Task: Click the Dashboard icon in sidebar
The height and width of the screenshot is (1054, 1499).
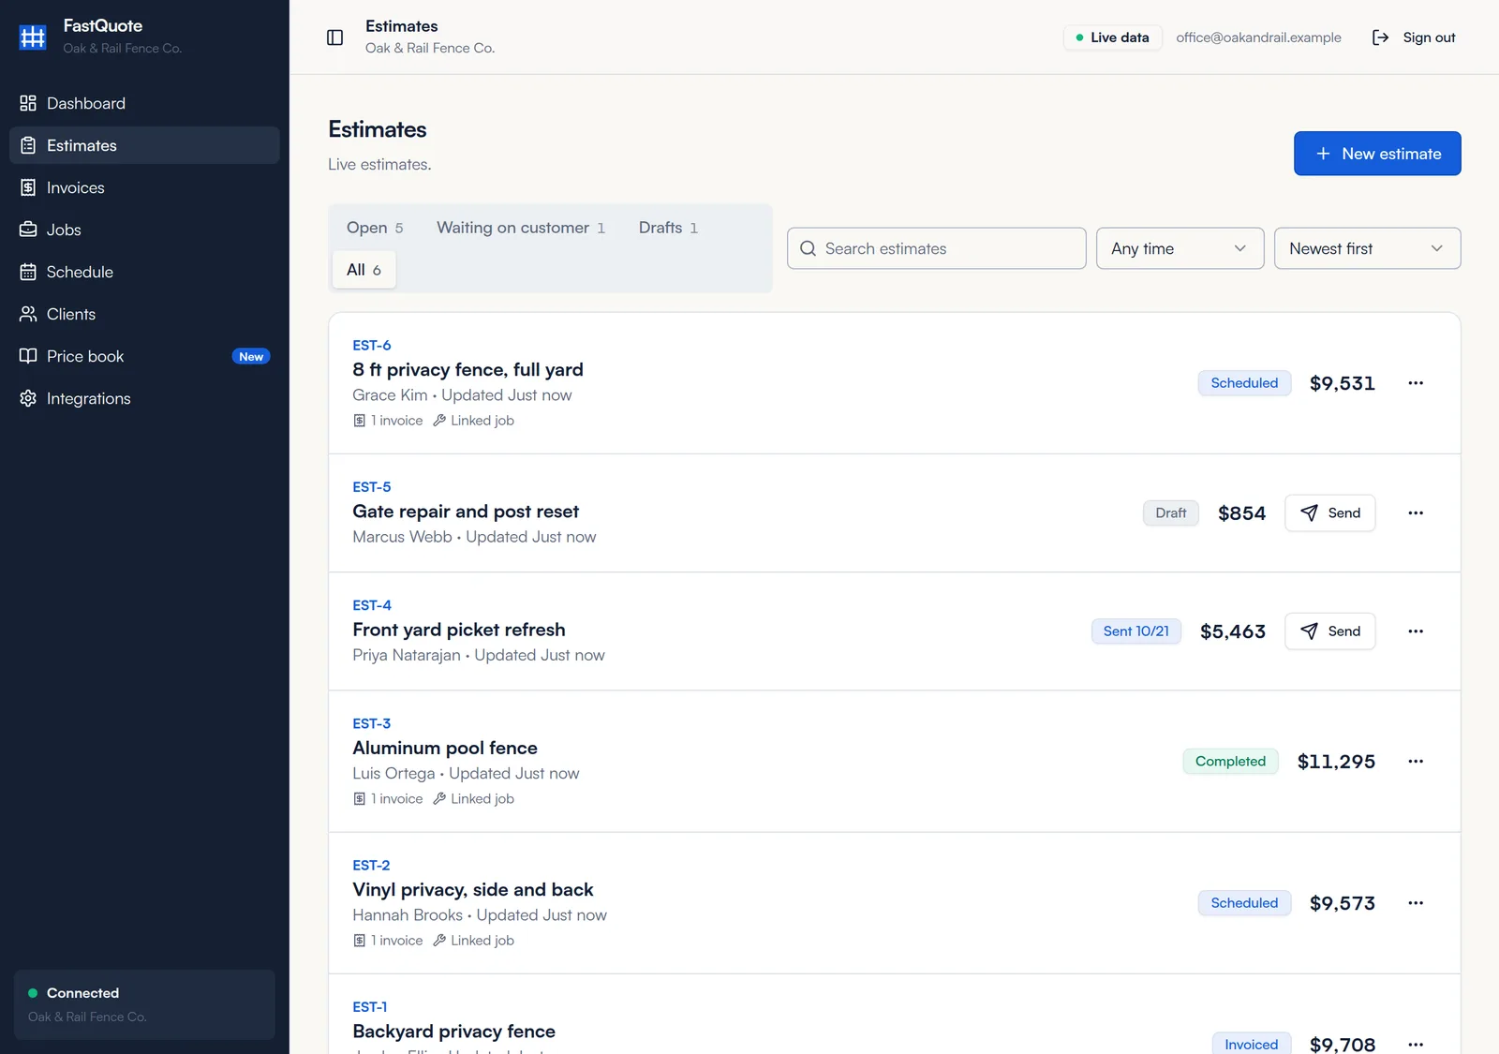Action: click(x=28, y=103)
